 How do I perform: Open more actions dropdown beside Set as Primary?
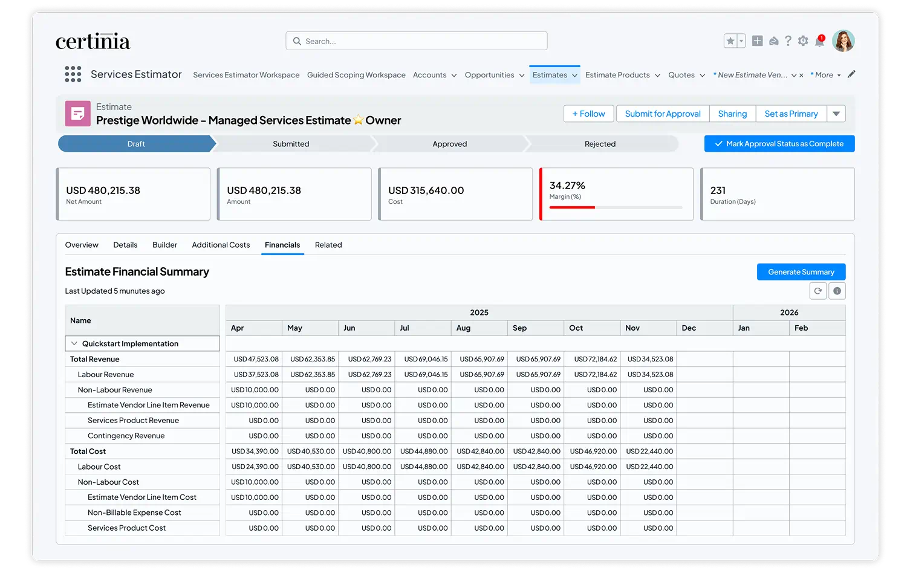(x=836, y=114)
